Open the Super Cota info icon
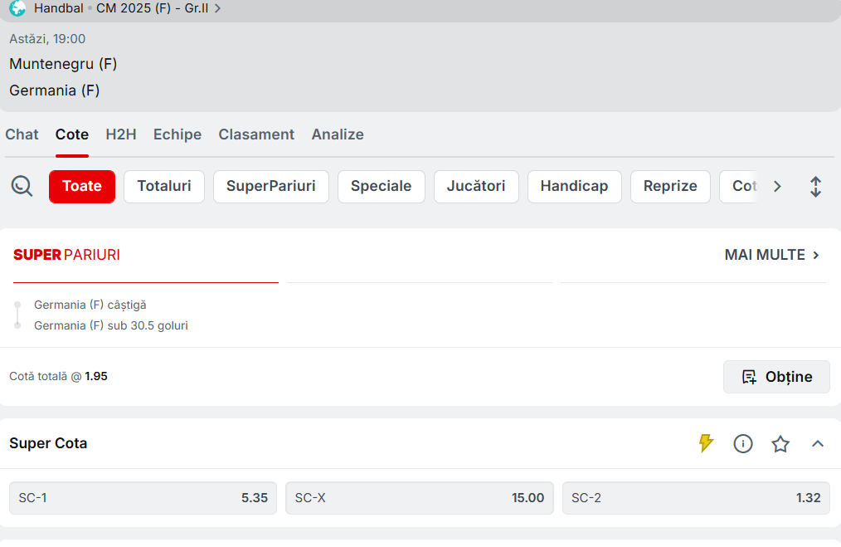Screen dimensions: 841x547 coord(743,443)
